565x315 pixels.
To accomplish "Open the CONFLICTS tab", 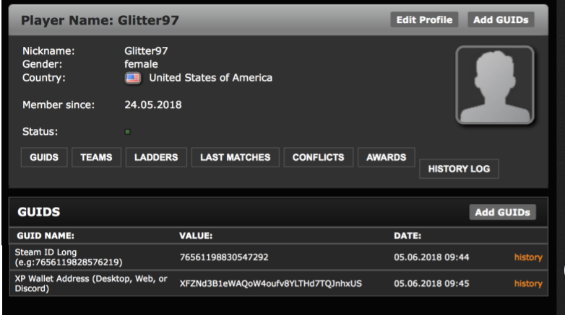I will (x=318, y=157).
